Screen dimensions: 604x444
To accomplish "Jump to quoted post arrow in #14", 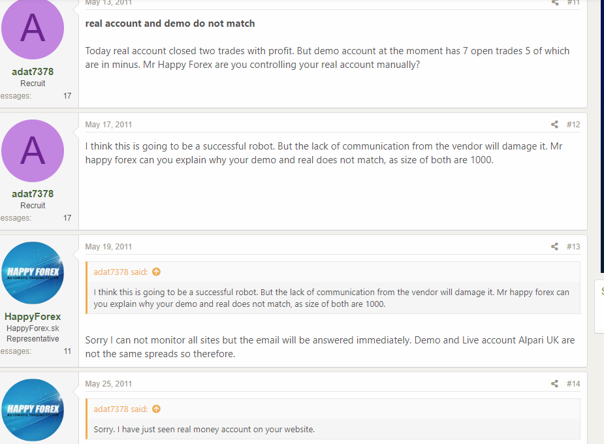I will pos(156,409).
